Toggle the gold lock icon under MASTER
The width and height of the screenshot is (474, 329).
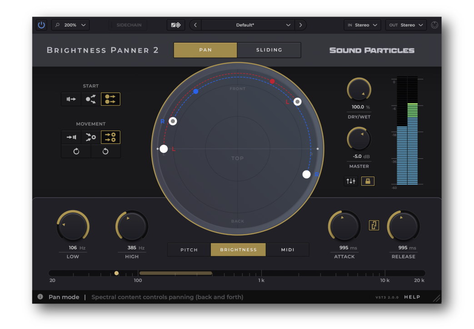coord(368,181)
